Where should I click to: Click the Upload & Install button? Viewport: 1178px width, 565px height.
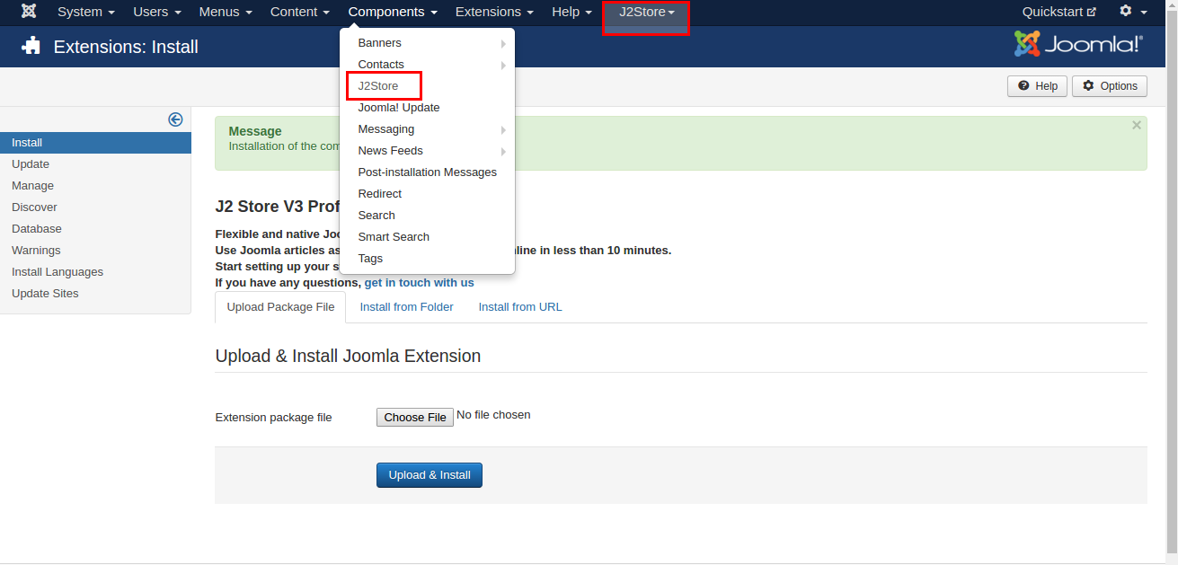[430, 475]
